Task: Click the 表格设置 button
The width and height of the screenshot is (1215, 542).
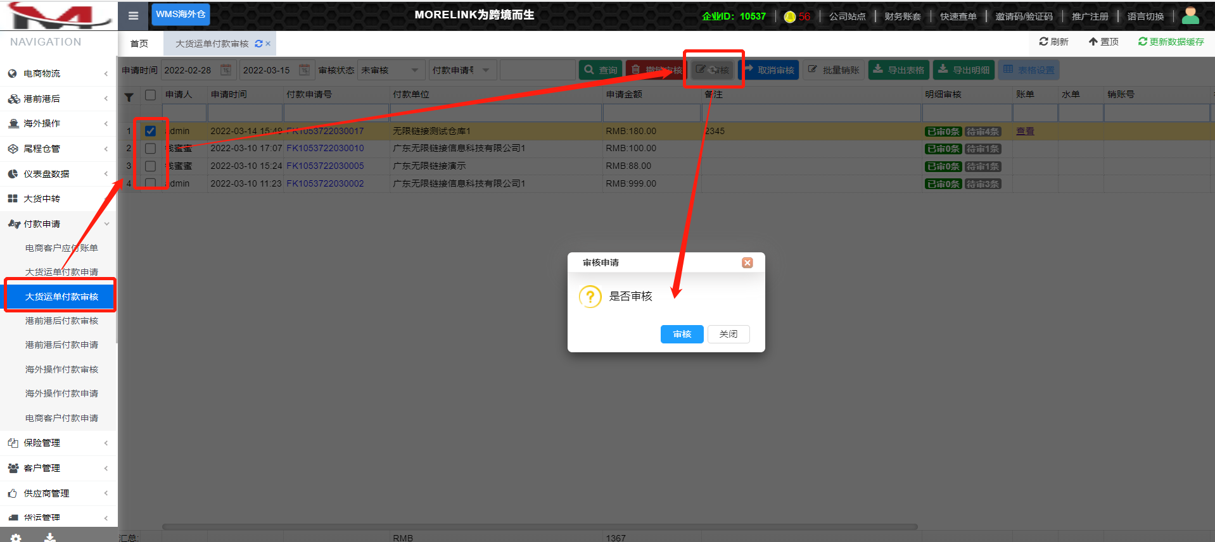Action: click(1029, 70)
